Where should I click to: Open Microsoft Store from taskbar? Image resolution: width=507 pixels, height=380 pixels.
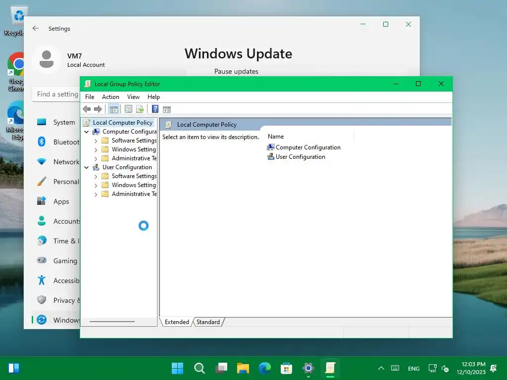coord(287,368)
